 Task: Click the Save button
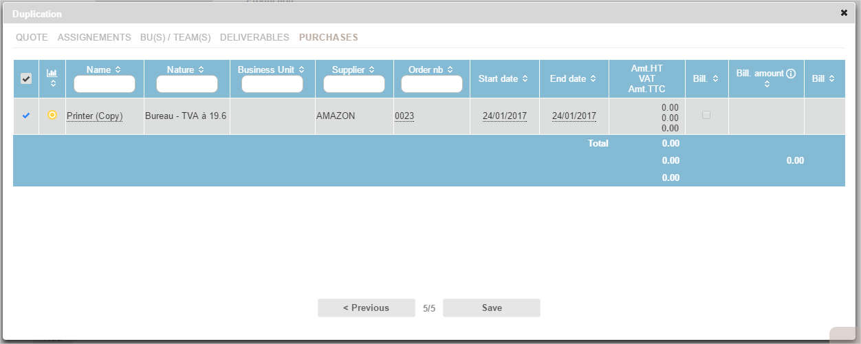pyautogui.click(x=492, y=308)
